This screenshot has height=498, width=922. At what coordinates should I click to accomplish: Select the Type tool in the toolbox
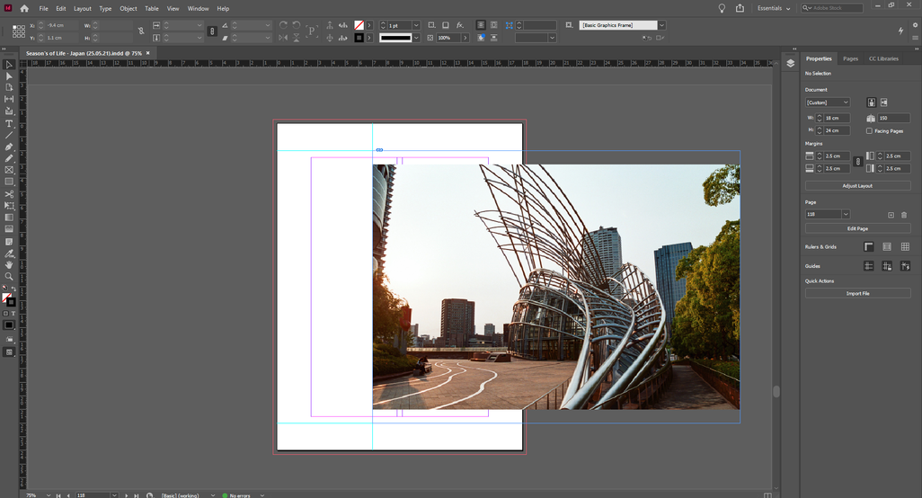[9, 123]
